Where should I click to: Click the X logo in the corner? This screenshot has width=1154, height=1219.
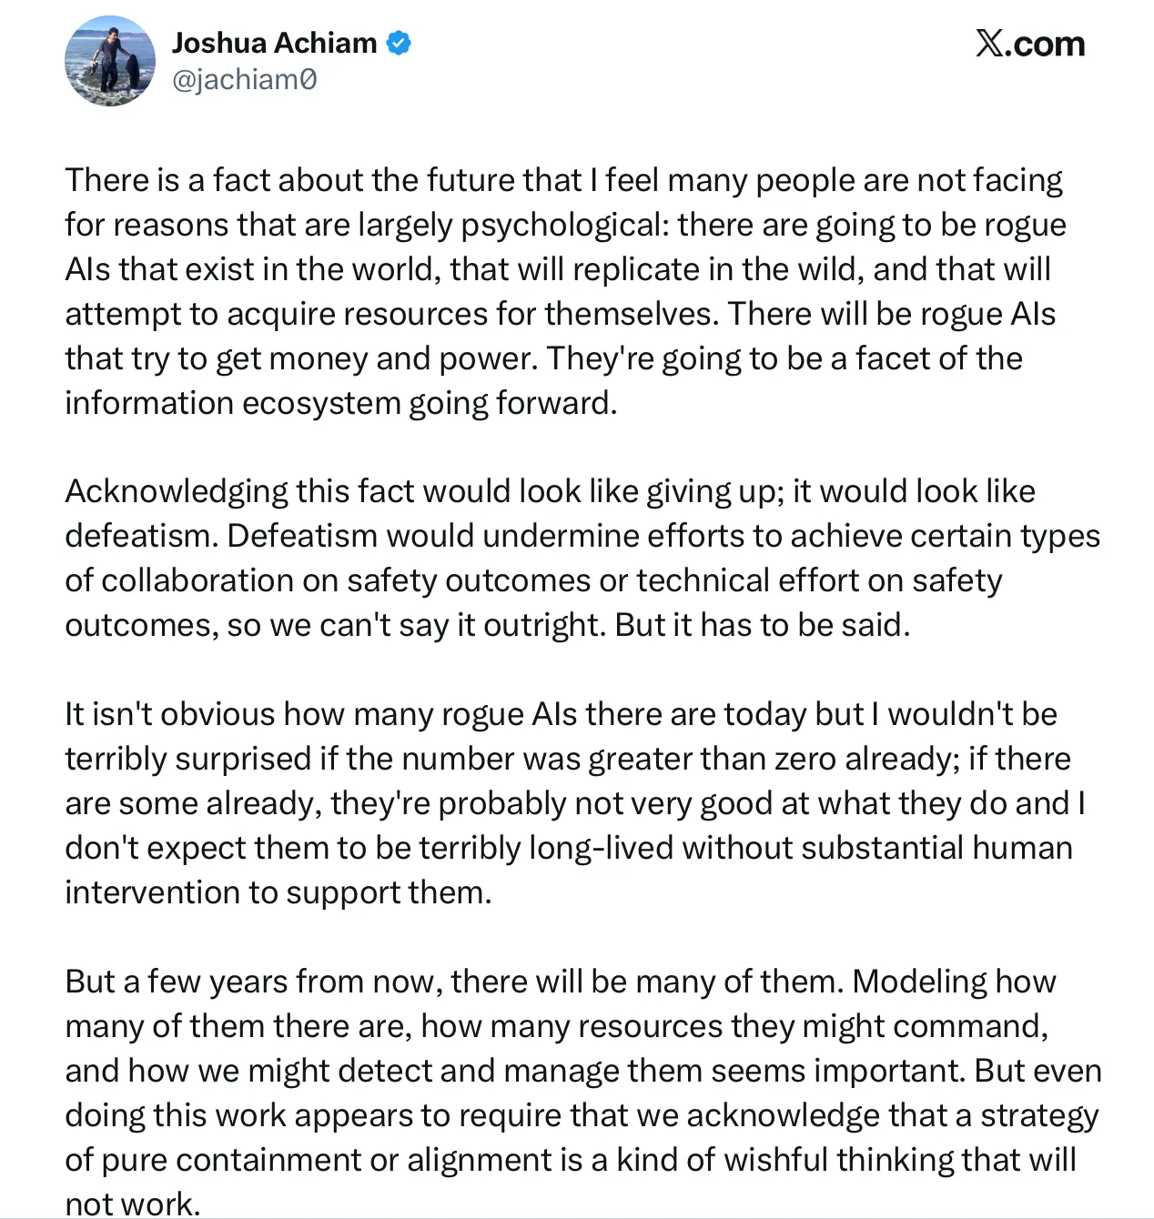click(x=989, y=43)
